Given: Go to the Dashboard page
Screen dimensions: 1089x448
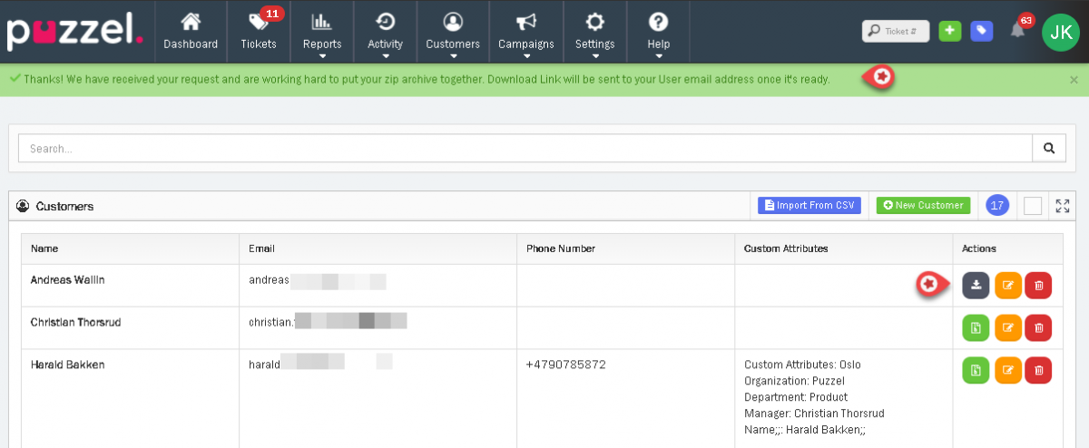Looking at the screenshot, I should click(x=191, y=32).
